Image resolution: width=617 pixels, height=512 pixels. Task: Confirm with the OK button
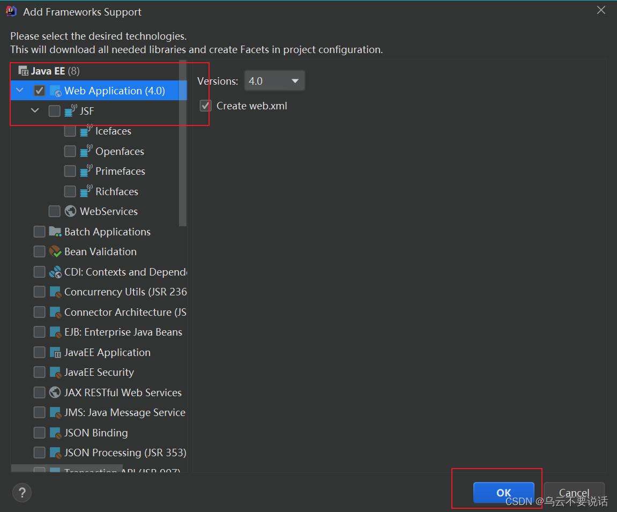click(504, 493)
